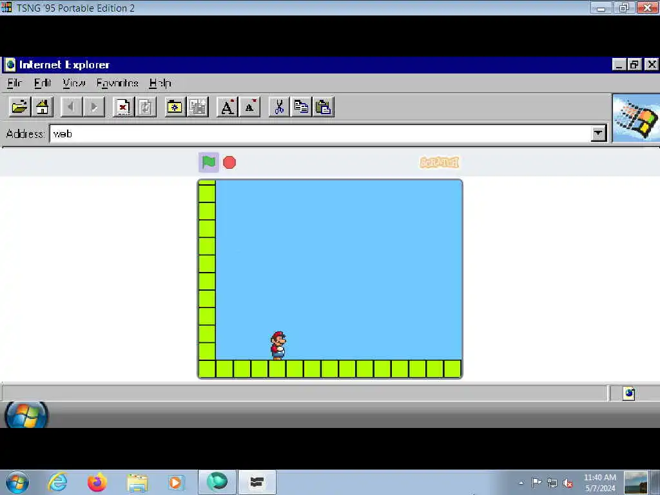Open Windows Media Player taskbar icon
The width and height of the screenshot is (660, 495).
click(176, 482)
